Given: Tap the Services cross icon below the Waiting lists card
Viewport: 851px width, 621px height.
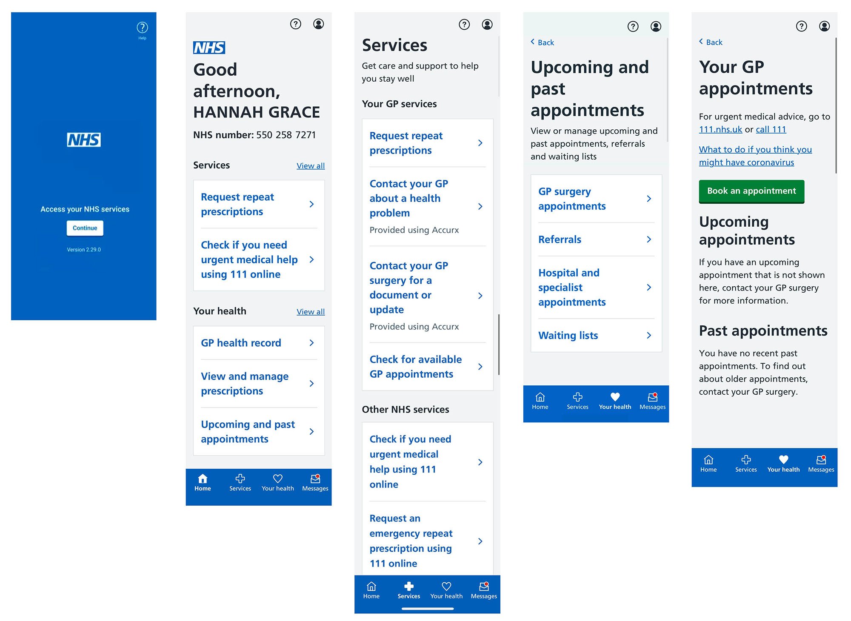Looking at the screenshot, I should point(577,397).
